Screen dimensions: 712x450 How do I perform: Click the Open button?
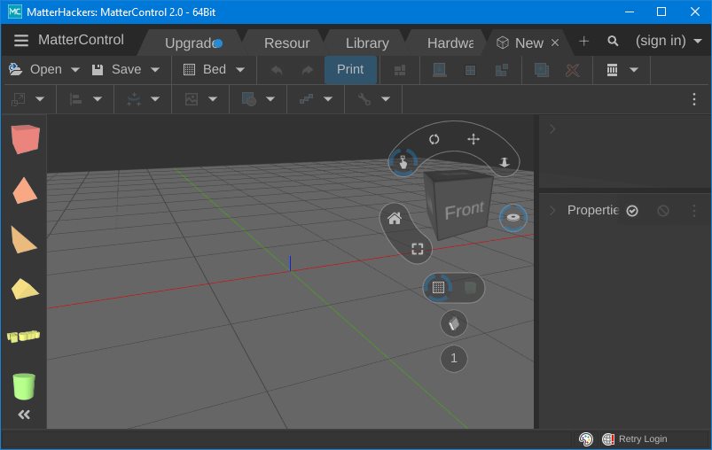click(x=35, y=69)
